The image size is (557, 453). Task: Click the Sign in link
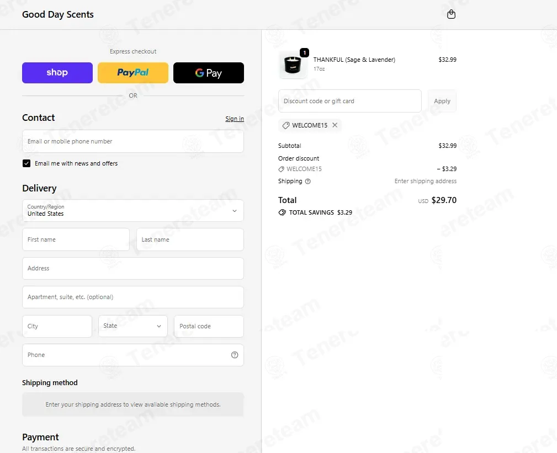click(x=235, y=119)
